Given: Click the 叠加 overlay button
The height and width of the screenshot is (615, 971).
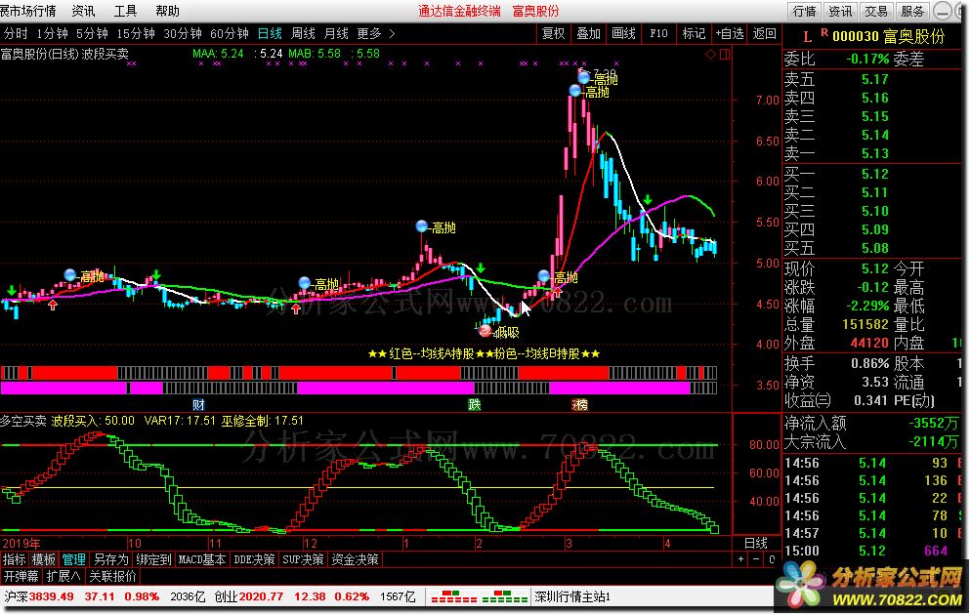Looking at the screenshot, I should point(588,33).
